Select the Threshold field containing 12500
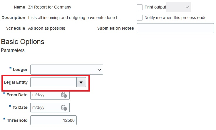 tap(53, 120)
